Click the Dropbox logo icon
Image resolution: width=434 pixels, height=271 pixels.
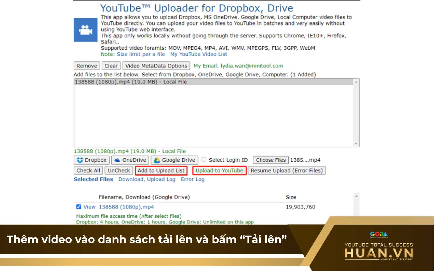pos(80,160)
